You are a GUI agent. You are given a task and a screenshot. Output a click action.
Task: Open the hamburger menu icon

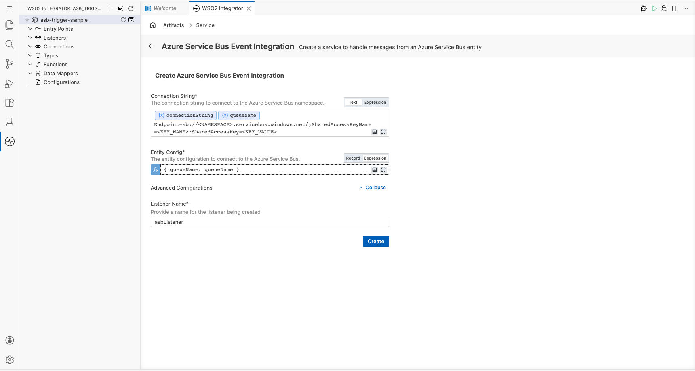[10, 8]
